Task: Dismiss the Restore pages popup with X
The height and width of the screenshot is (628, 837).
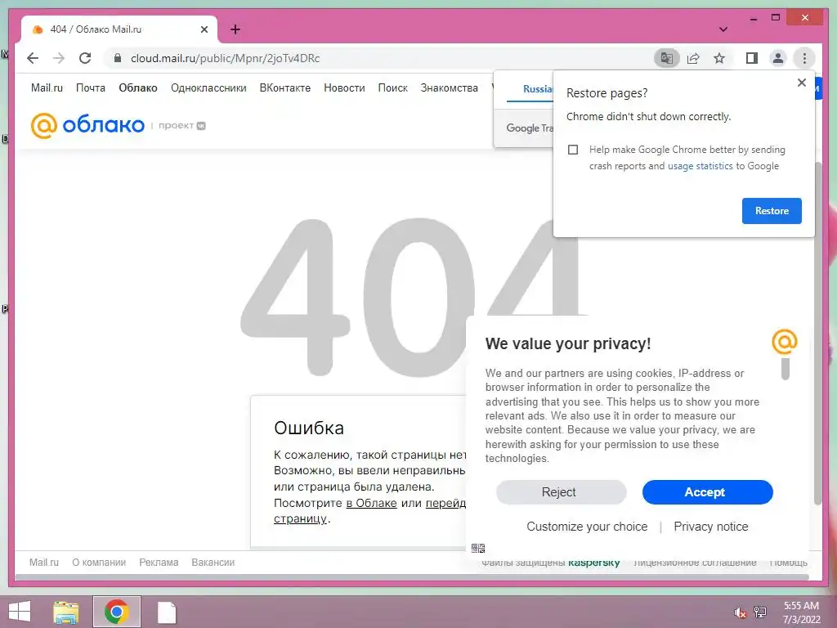Action: coord(801,83)
